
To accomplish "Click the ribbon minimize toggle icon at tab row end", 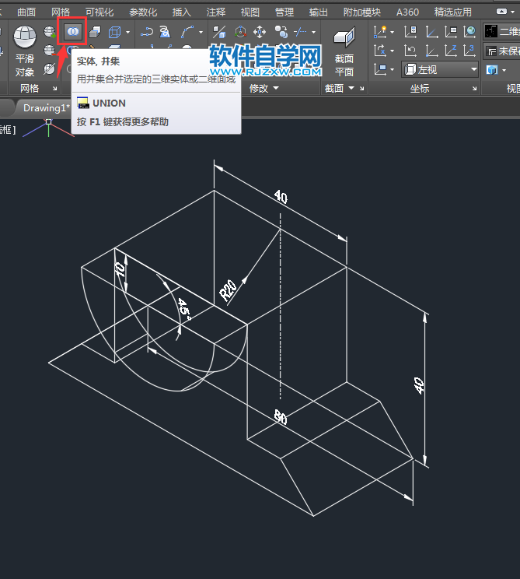I will pyautogui.click(x=501, y=12).
